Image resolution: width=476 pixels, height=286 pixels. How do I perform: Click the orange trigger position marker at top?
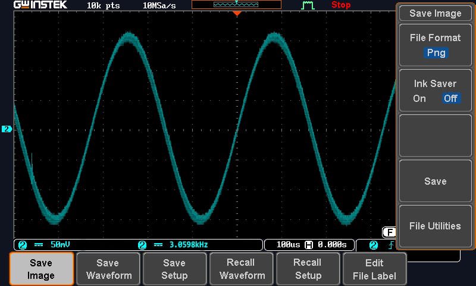tap(237, 13)
